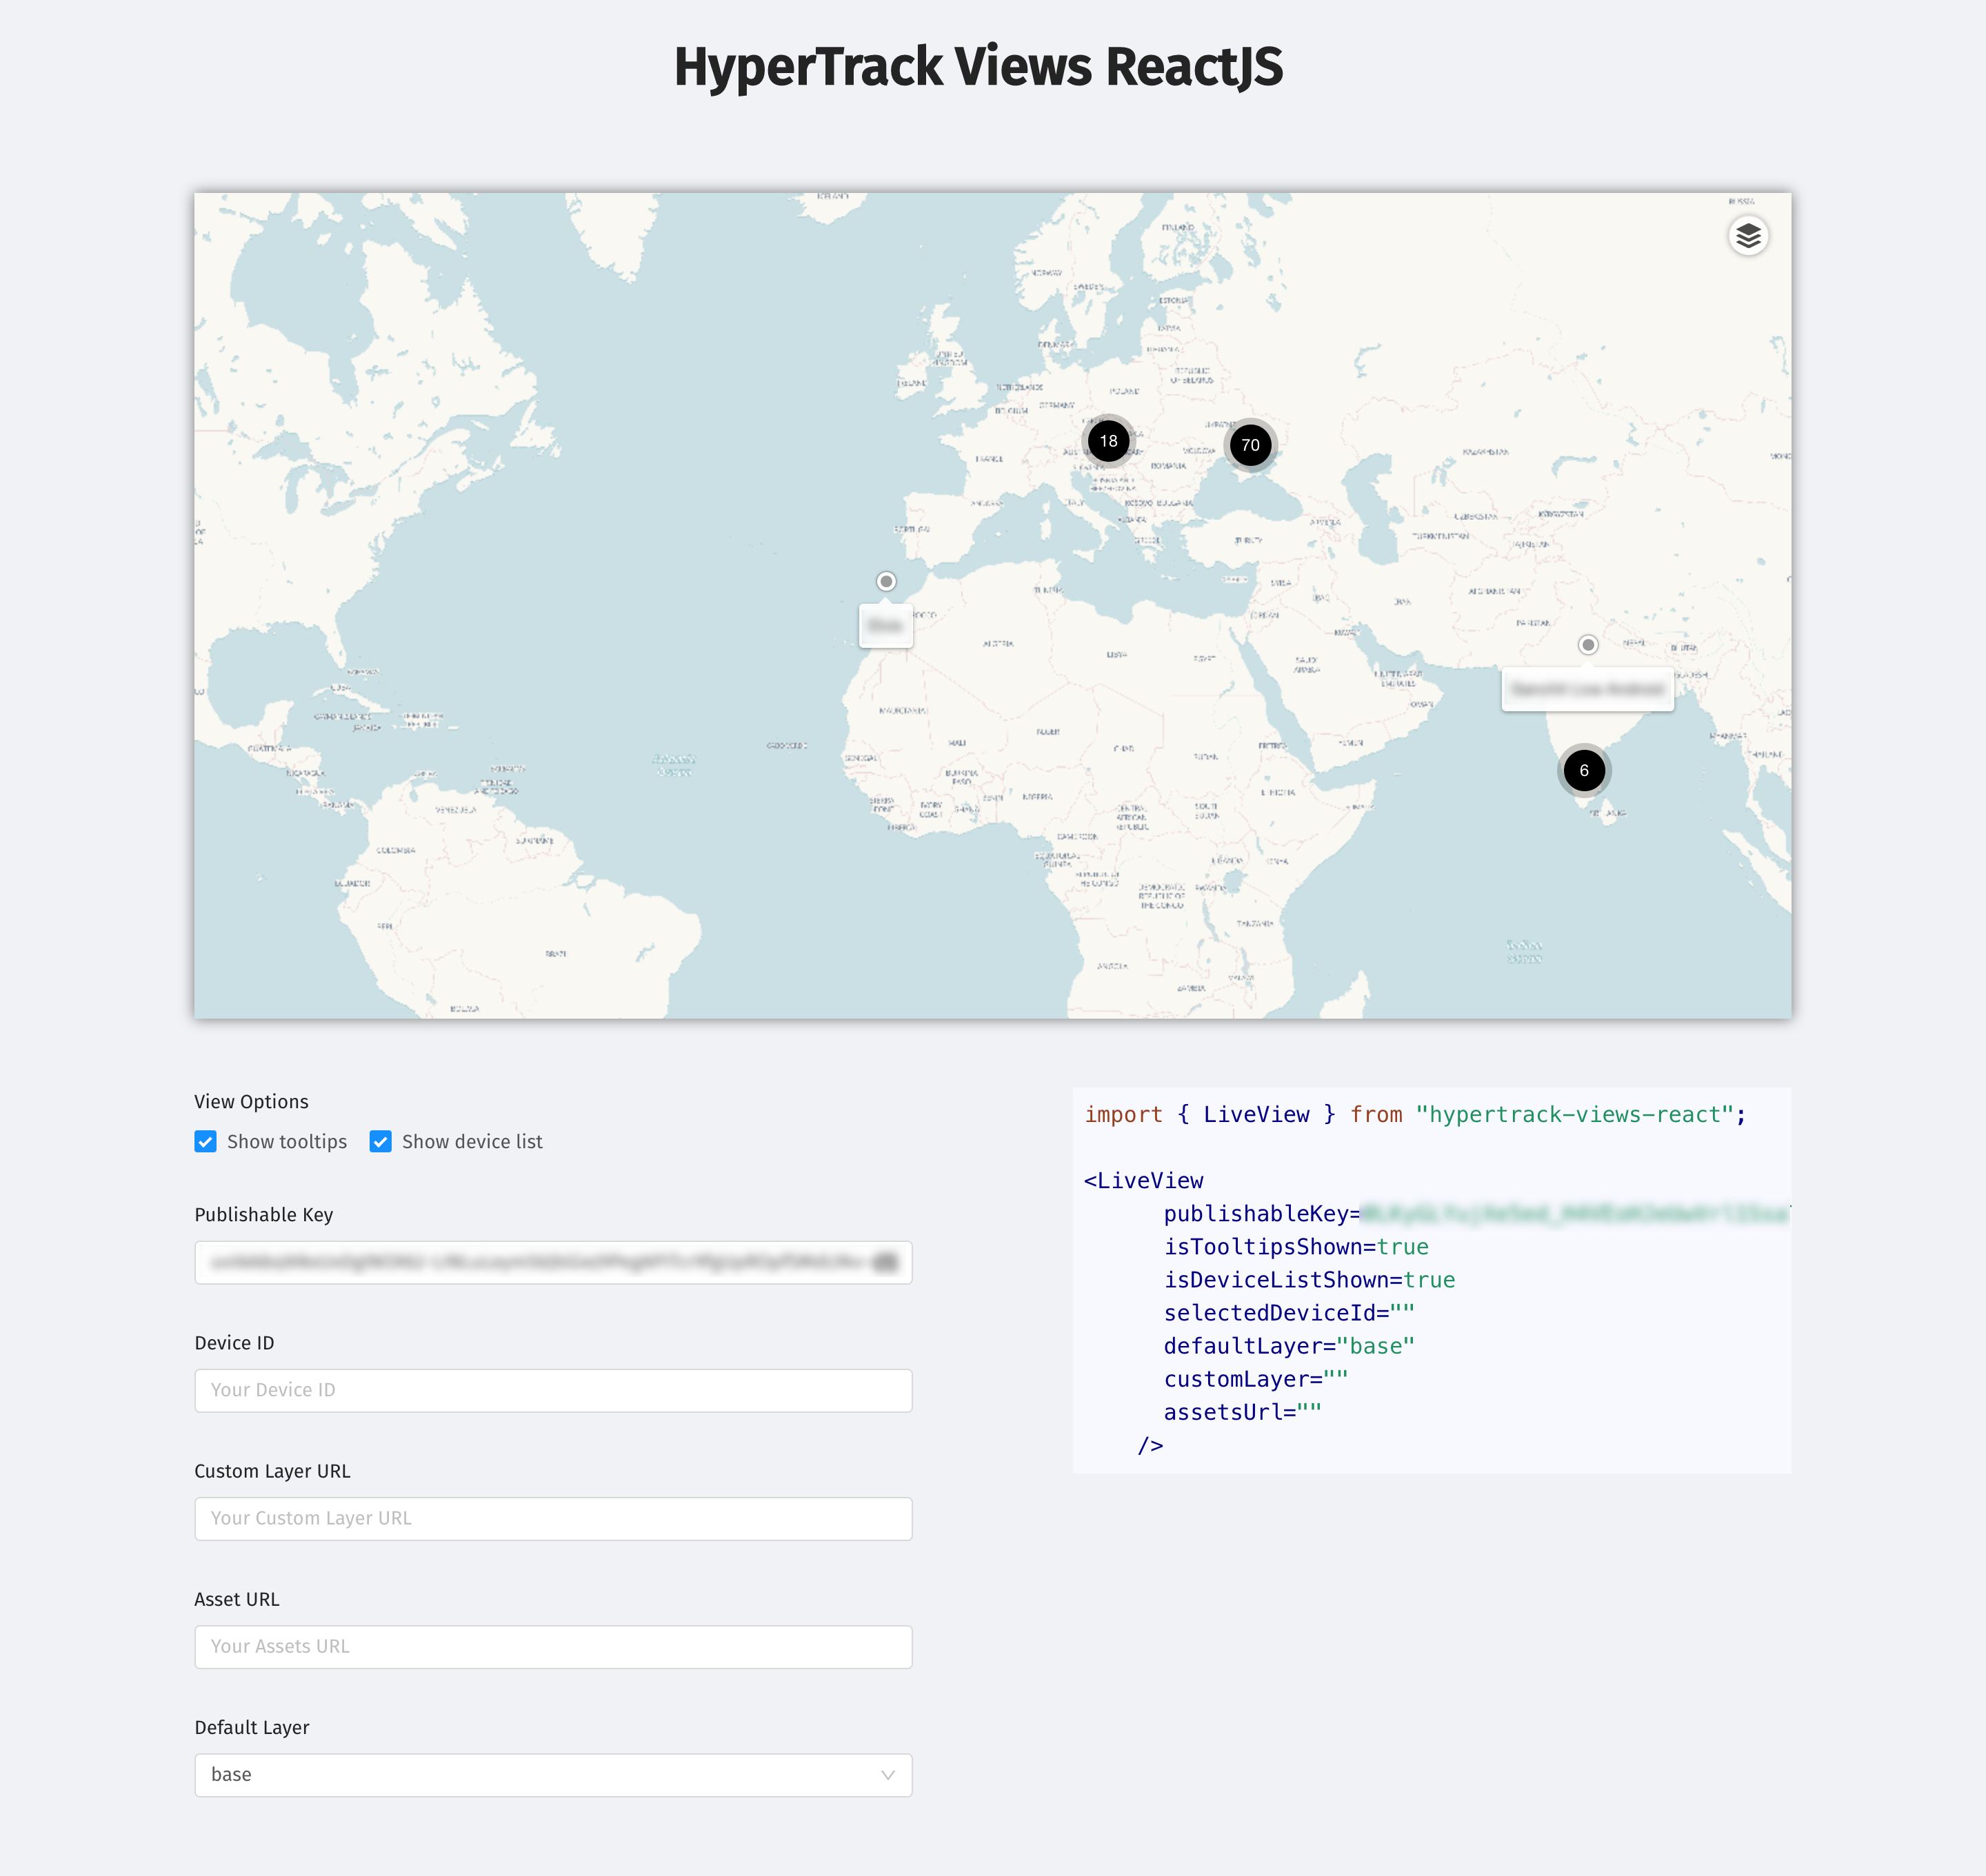Click the 'Show device list' label text
1986x1876 pixels.
[x=472, y=1142]
